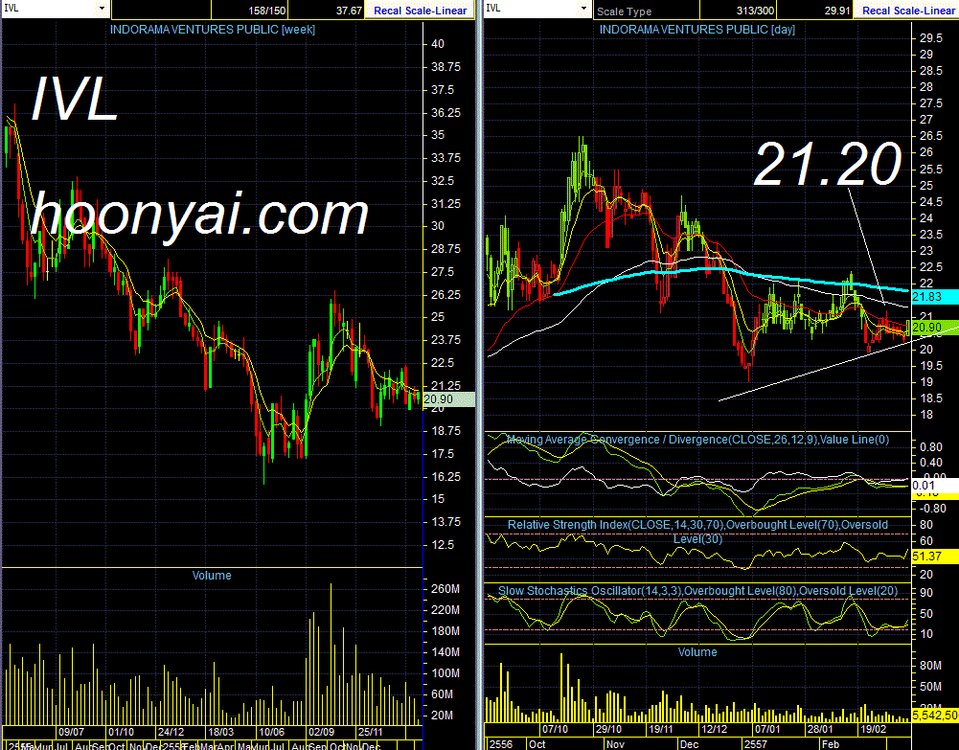The height and width of the screenshot is (750, 959).
Task: Click the 02/09 date label on weekly axis
Action: (321, 732)
